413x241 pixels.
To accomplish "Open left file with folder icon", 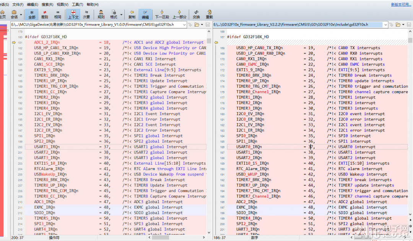I will (197, 25).
